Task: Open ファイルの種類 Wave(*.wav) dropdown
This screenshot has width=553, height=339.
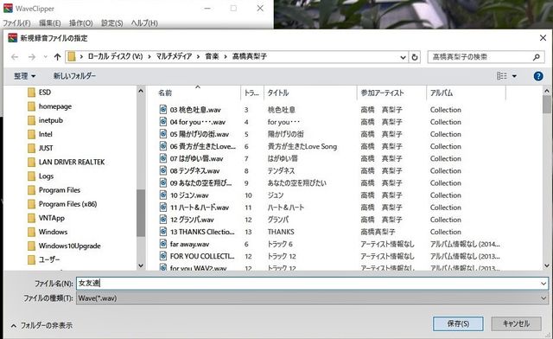Action: coord(312,298)
